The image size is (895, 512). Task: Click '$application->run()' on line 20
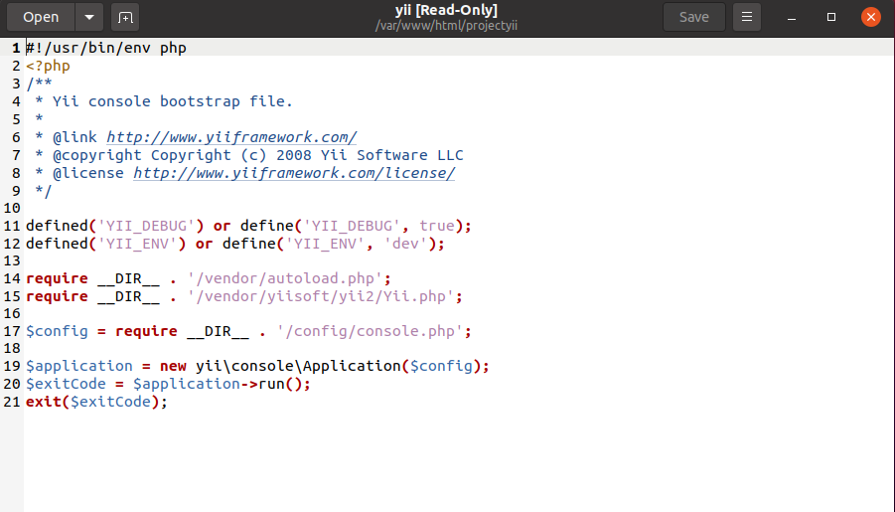pos(218,384)
